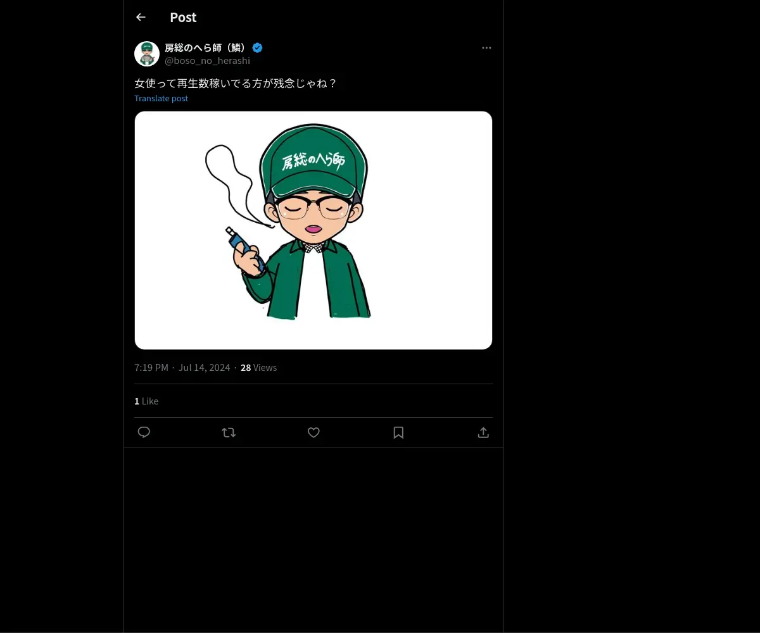Screen dimensions: 760x633
Task: Click the display name 房総のへら師（鱗）
Action: click(x=206, y=47)
